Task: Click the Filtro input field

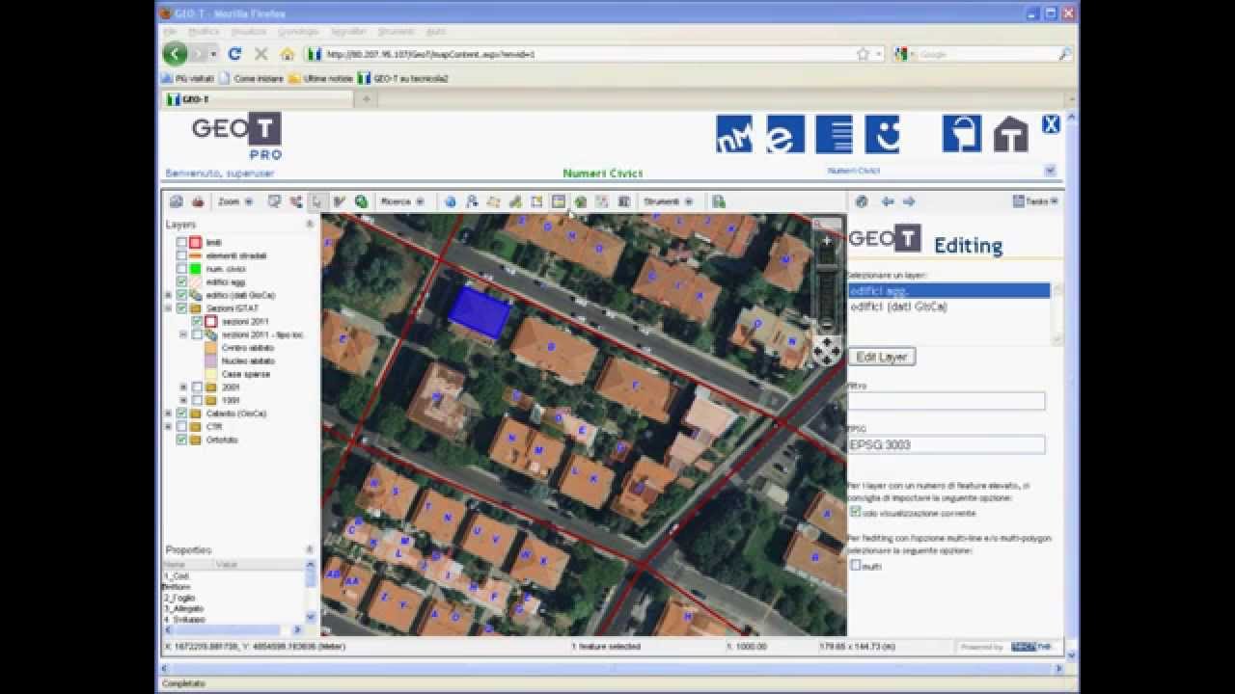Action: click(x=946, y=401)
